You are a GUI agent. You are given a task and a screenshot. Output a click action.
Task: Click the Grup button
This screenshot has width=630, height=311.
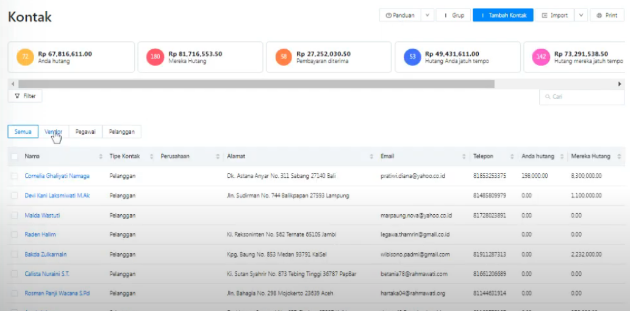453,15
